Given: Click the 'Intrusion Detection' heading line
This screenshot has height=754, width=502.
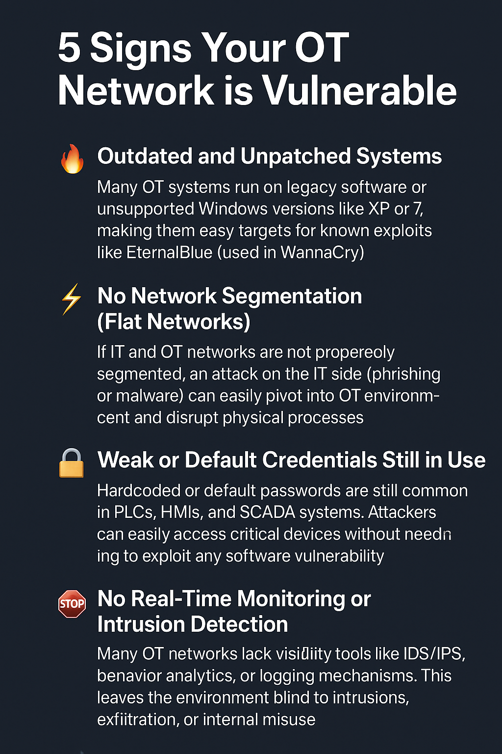Looking at the screenshot, I should click(193, 624).
